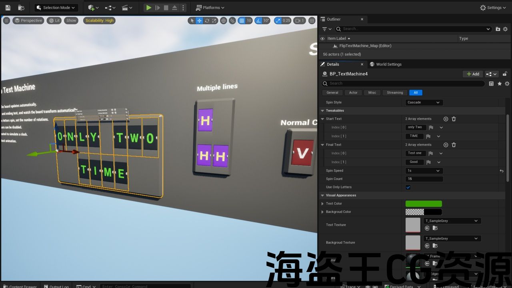Viewport: 512px width, 288px height.
Task: Toggle grid snapping in viewport
Action: (x=242, y=21)
